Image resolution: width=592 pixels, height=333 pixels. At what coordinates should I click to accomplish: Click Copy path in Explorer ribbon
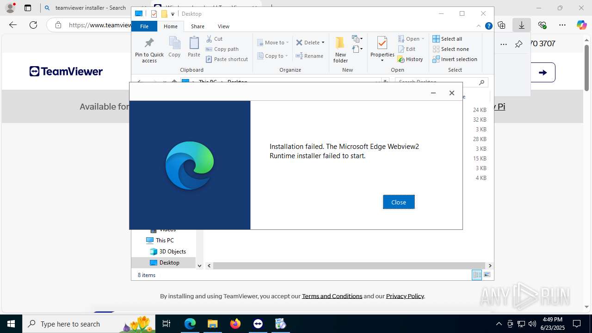point(222,49)
